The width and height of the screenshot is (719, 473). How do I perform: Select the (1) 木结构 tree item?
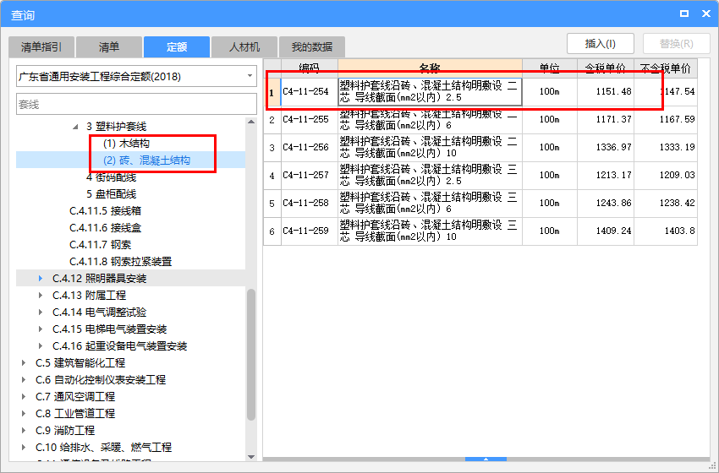coord(126,144)
